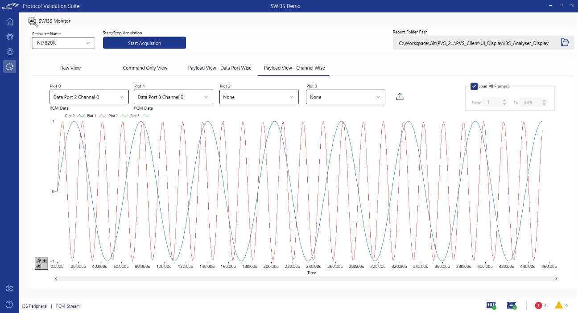
Task: Switch to the Raw View tab
Action: click(x=70, y=68)
